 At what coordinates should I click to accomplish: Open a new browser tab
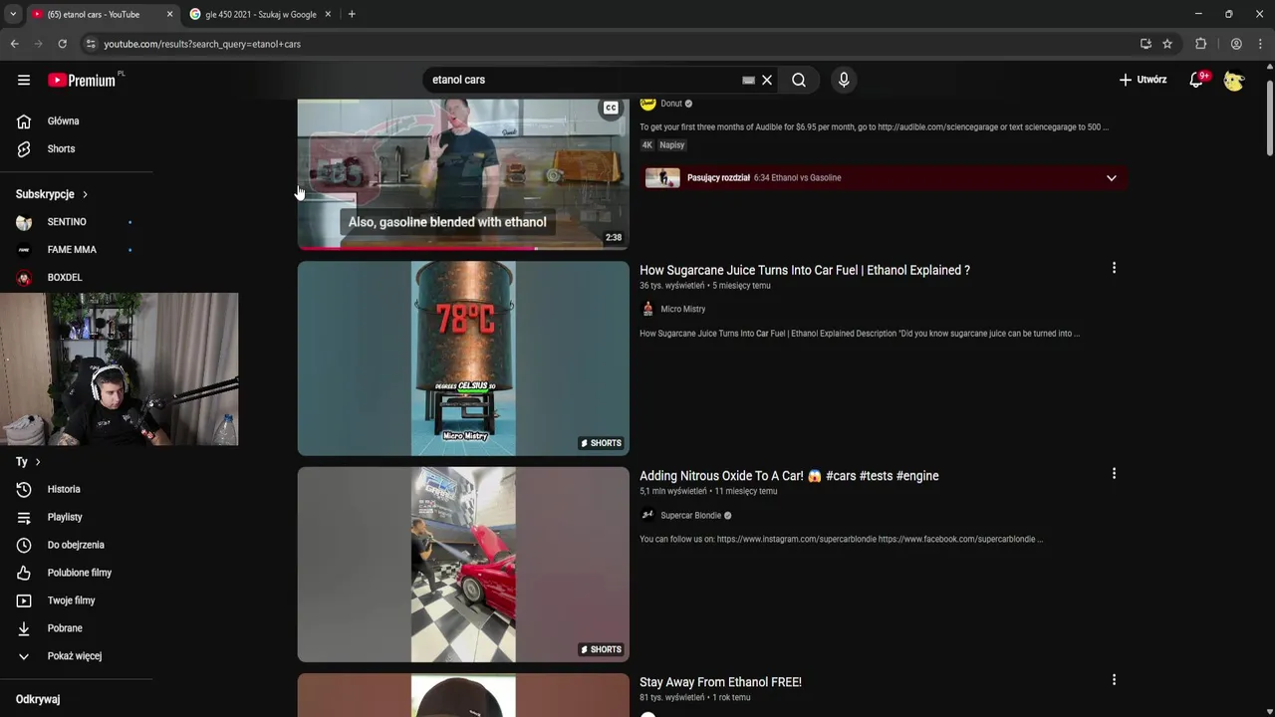pyautogui.click(x=352, y=14)
